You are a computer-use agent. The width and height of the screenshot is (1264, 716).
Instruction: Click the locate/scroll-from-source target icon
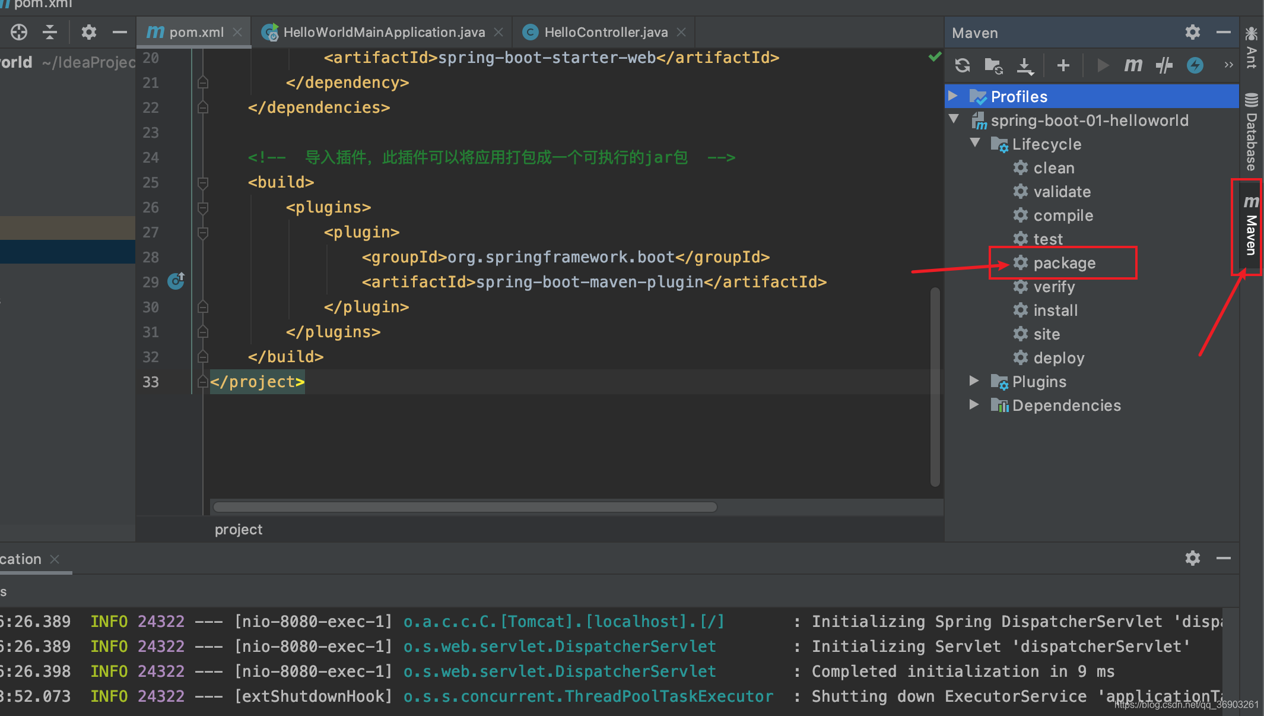point(19,32)
